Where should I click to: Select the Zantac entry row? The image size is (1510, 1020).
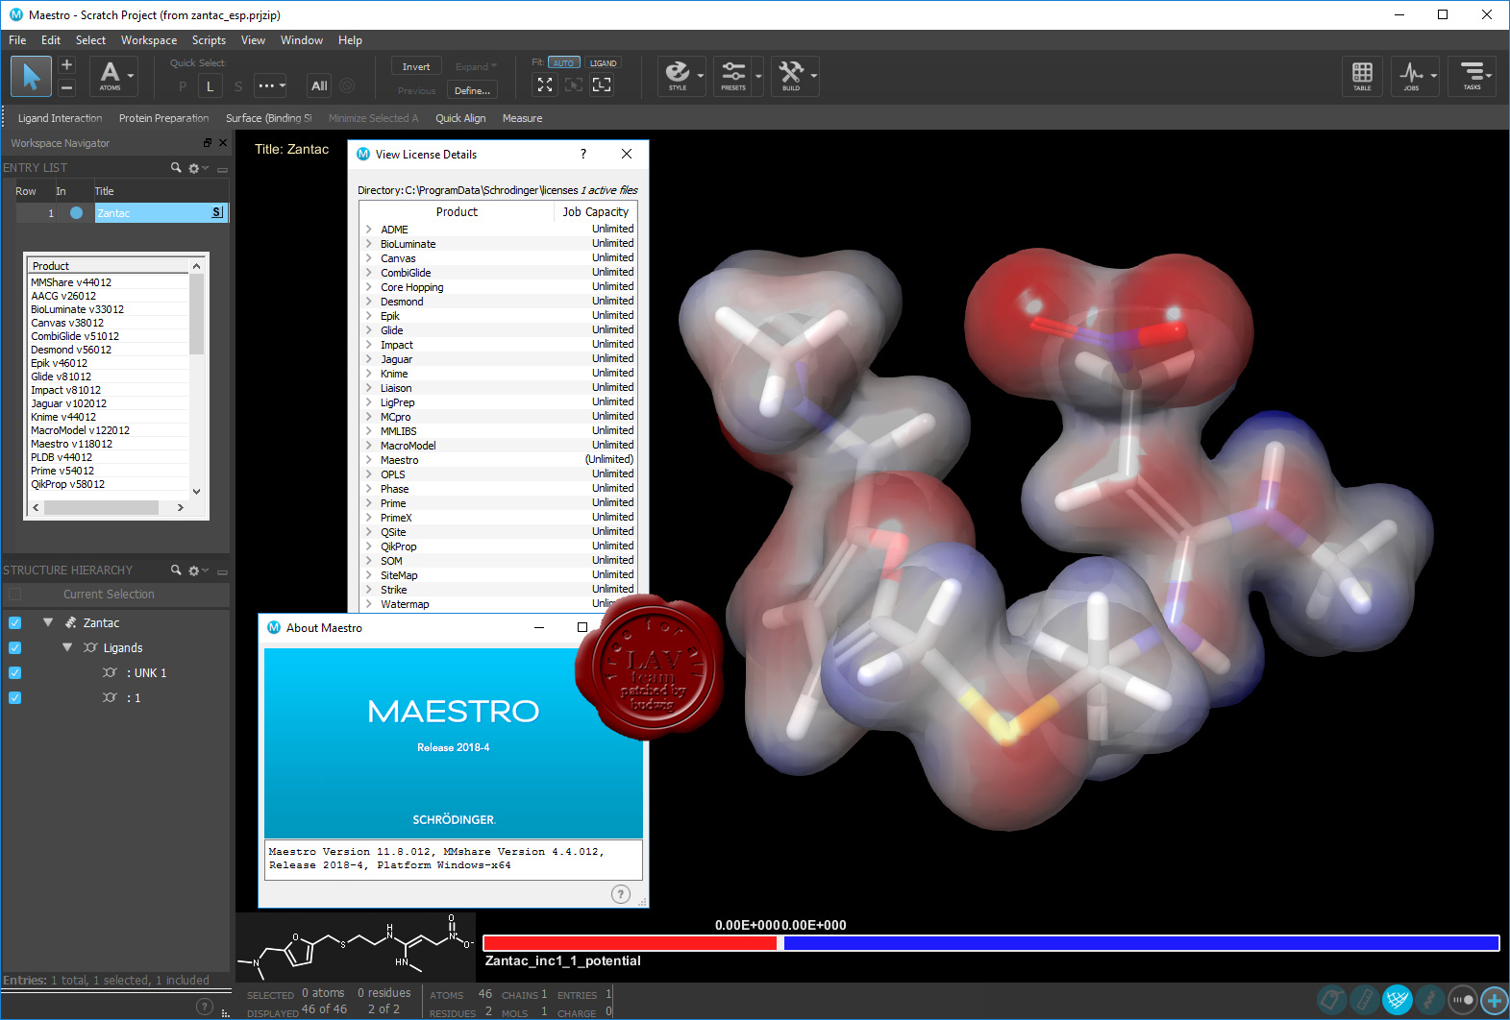[121, 213]
